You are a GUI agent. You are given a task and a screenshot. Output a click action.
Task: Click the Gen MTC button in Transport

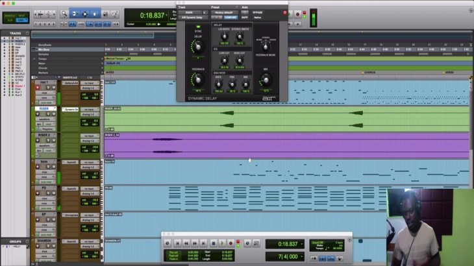coord(256,243)
